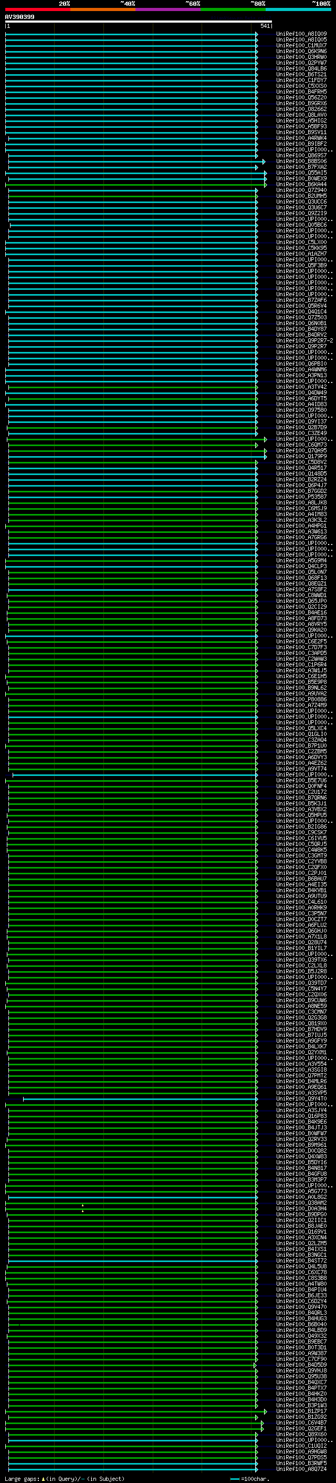Click label UniRef100_A9VT74
The width and height of the screenshot is (336, 1483).
301,769
